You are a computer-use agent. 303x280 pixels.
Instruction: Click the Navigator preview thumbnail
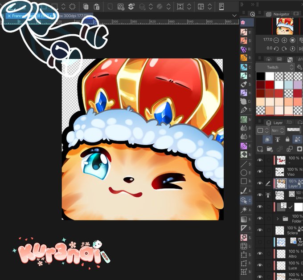click(x=285, y=26)
